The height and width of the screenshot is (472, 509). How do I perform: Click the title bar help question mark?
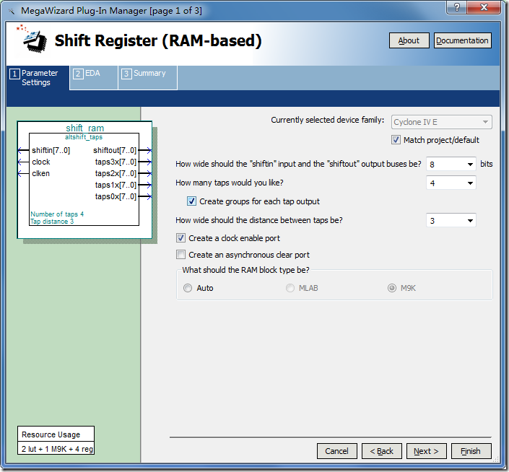pyautogui.click(x=456, y=7)
